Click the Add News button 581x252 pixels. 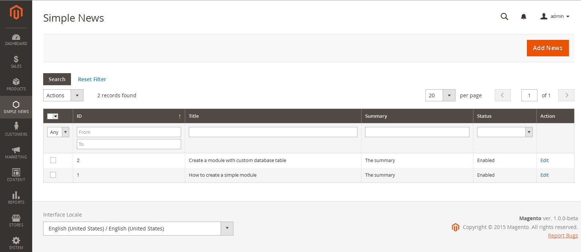coord(547,48)
